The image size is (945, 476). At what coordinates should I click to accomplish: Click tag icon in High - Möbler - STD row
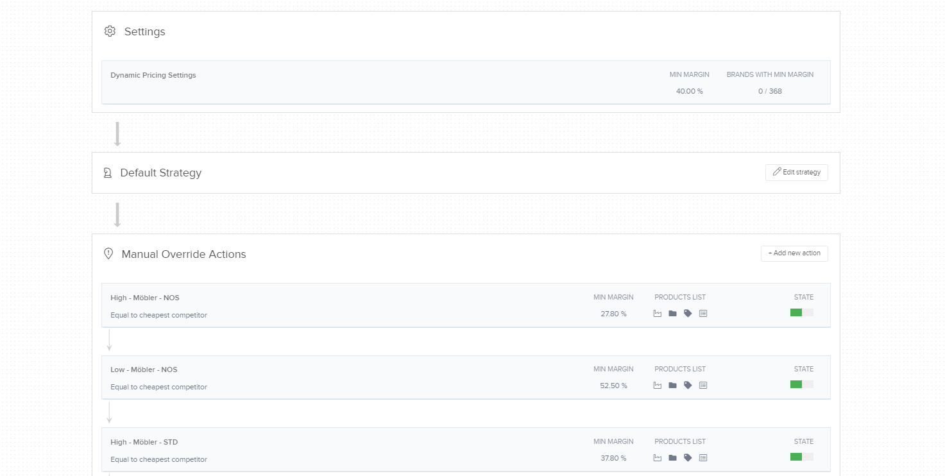coord(688,458)
